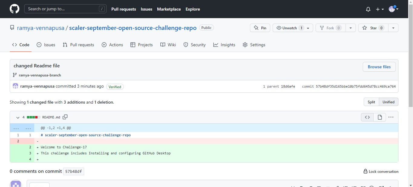Copy the README.md file path
The height and width of the screenshot is (187, 413).
(x=65, y=117)
